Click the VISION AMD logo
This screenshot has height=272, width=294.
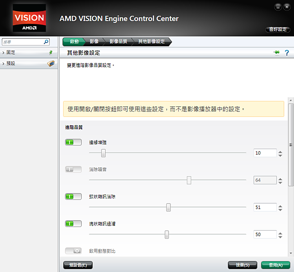pyautogui.click(x=29, y=18)
